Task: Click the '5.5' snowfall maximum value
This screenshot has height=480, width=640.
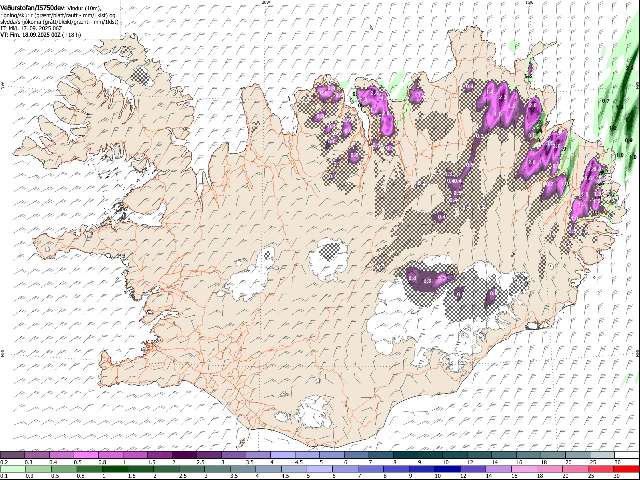Action: (x=550, y=143)
